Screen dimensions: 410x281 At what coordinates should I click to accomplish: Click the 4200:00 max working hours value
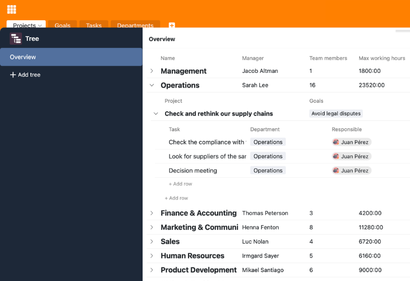click(x=370, y=213)
